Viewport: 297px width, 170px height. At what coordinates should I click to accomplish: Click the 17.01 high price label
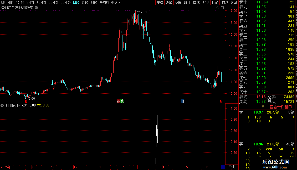pos(143,12)
